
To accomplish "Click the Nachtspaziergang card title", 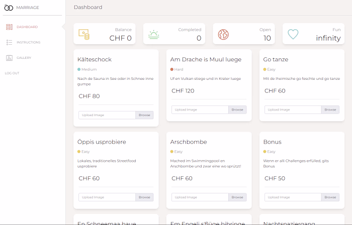I will (x=289, y=223).
